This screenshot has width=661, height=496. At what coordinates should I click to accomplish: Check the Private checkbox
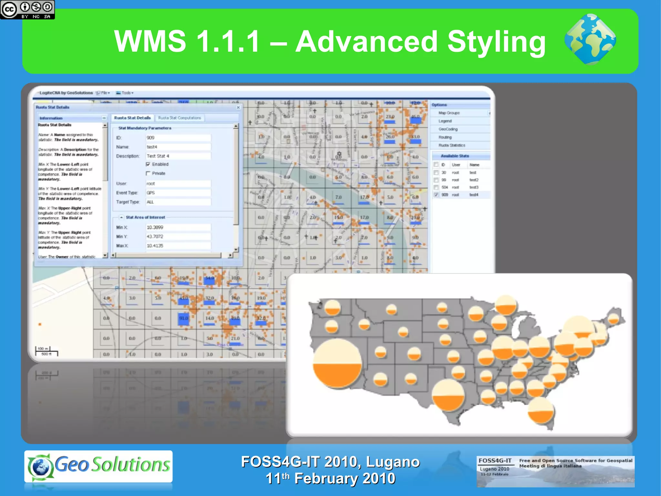pos(148,174)
